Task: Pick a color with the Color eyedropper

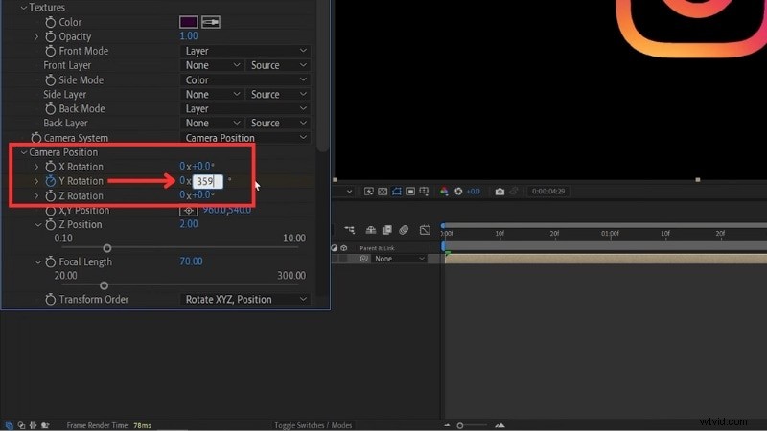Action: click(211, 22)
